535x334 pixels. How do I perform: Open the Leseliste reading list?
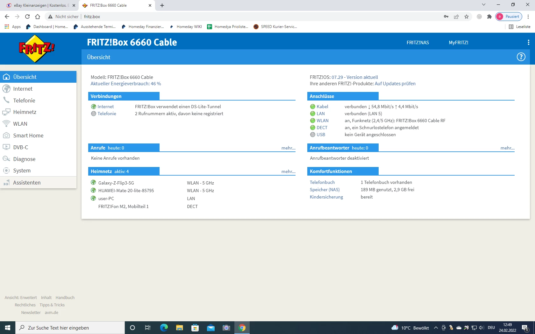click(520, 27)
